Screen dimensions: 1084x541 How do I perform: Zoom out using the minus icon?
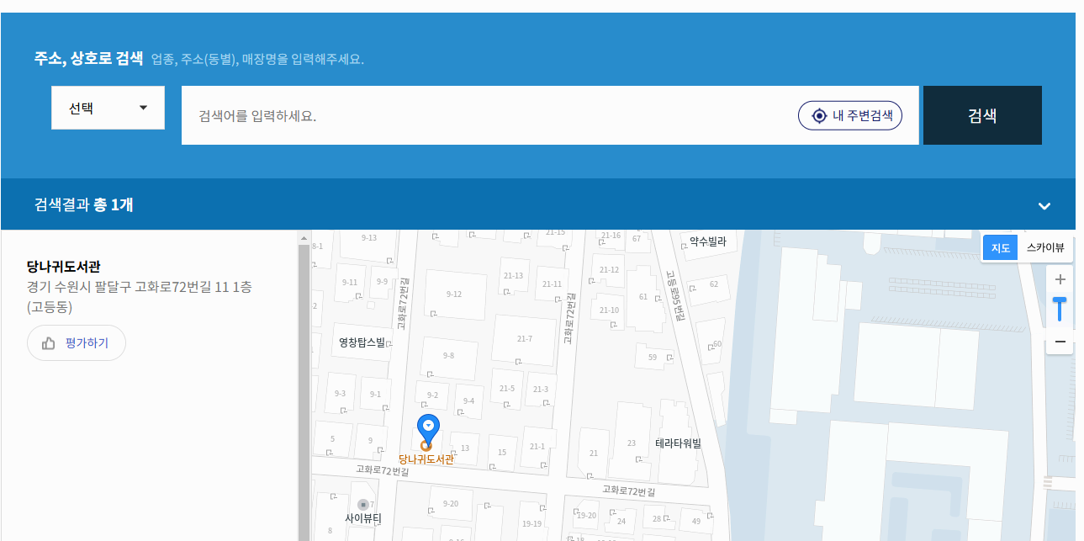1060,341
